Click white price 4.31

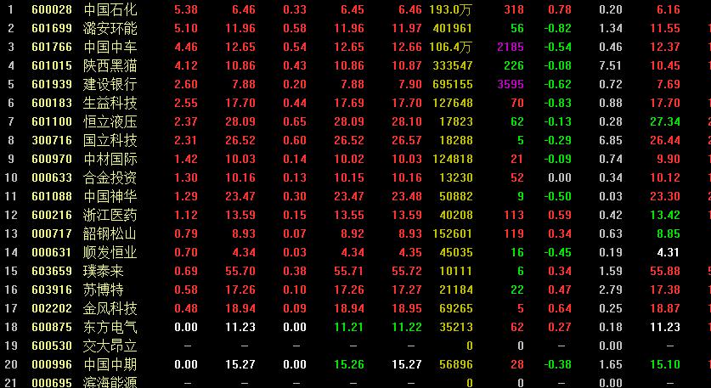tap(668, 252)
